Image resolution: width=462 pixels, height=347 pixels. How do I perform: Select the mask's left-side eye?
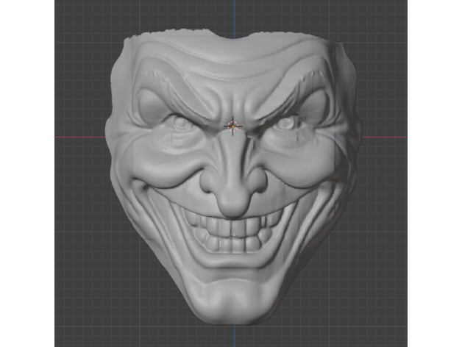click(x=179, y=124)
